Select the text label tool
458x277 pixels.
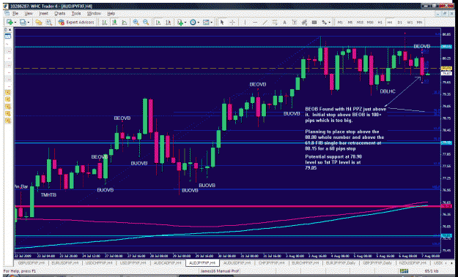pos(295,23)
